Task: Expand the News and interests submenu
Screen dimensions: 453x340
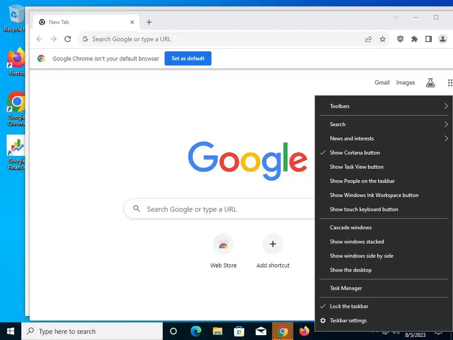Action: pos(384,139)
